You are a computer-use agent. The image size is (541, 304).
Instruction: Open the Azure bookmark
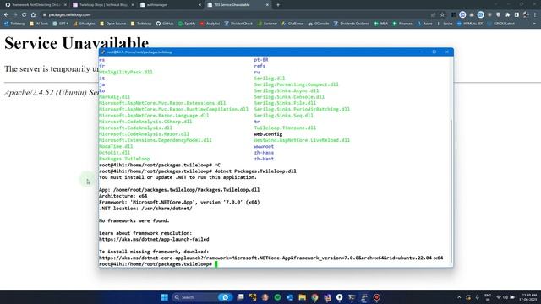(x=424, y=24)
